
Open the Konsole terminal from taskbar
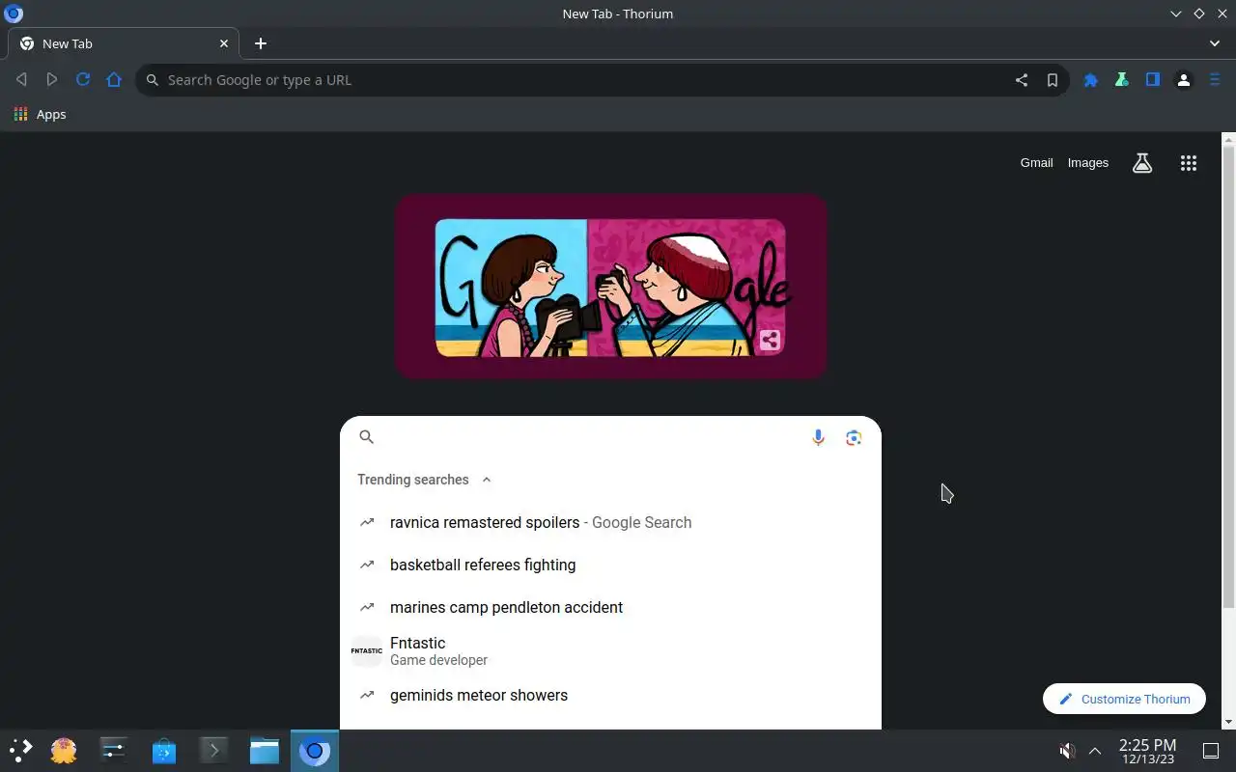point(214,750)
